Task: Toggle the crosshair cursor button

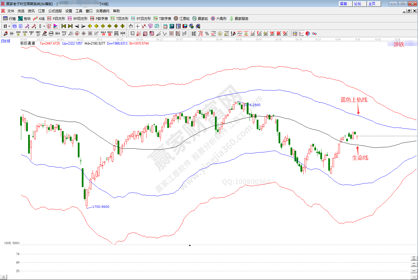Action: [x=137, y=26]
